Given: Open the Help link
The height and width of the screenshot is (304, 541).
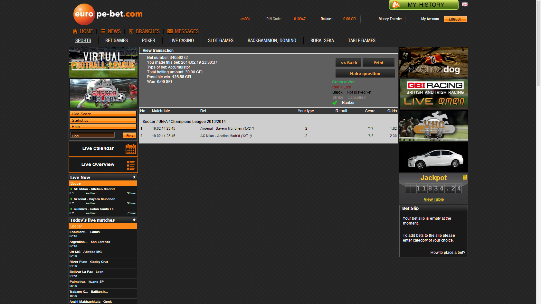Looking at the screenshot, I should coord(103,127).
